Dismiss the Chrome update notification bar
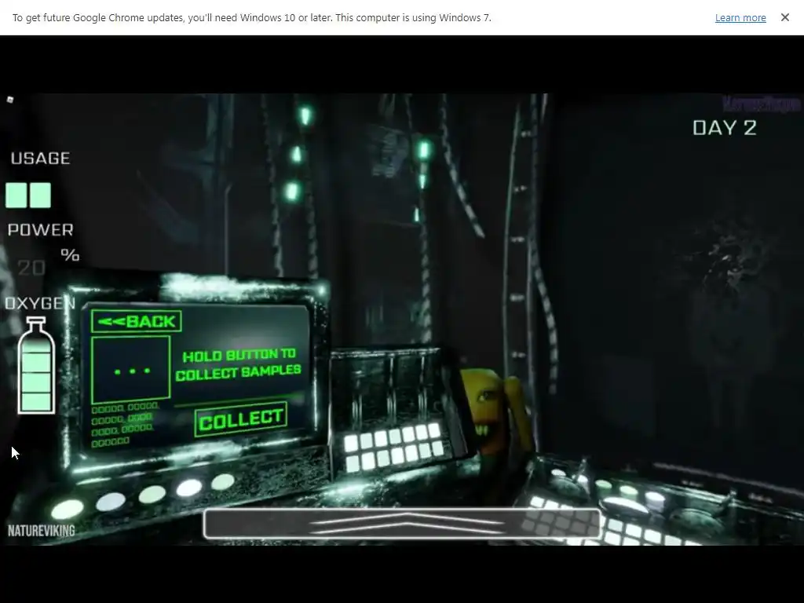The height and width of the screenshot is (603, 804). 784,17
